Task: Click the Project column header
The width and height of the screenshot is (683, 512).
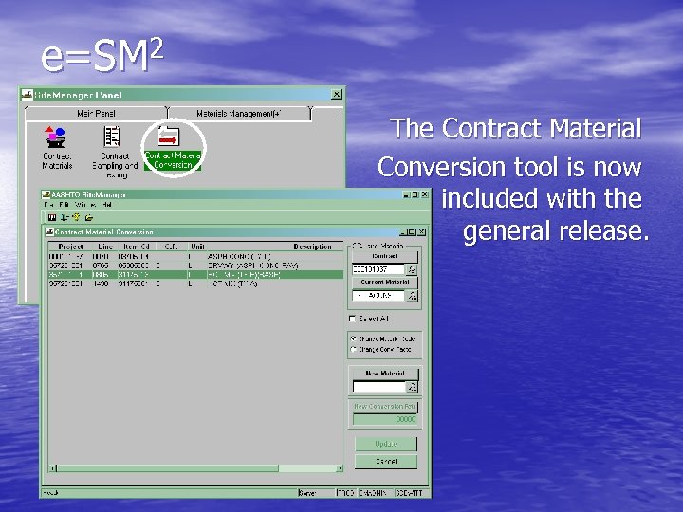Action: point(70,247)
